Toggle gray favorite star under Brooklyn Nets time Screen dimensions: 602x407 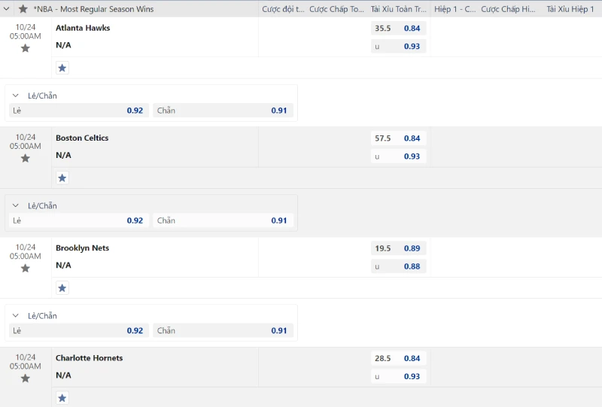26,269
